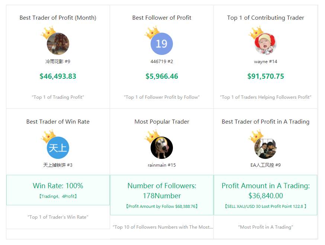
Task: Open profile link 446719 #2
Action: coord(162,62)
